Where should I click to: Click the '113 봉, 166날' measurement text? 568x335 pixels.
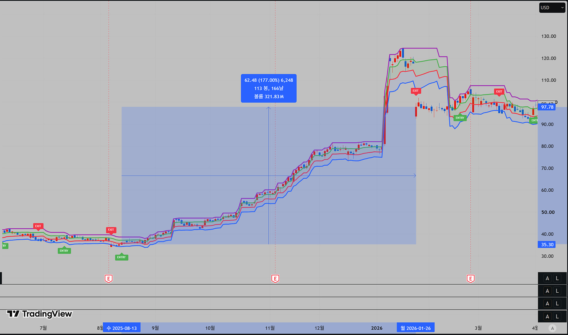click(x=269, y=88)
